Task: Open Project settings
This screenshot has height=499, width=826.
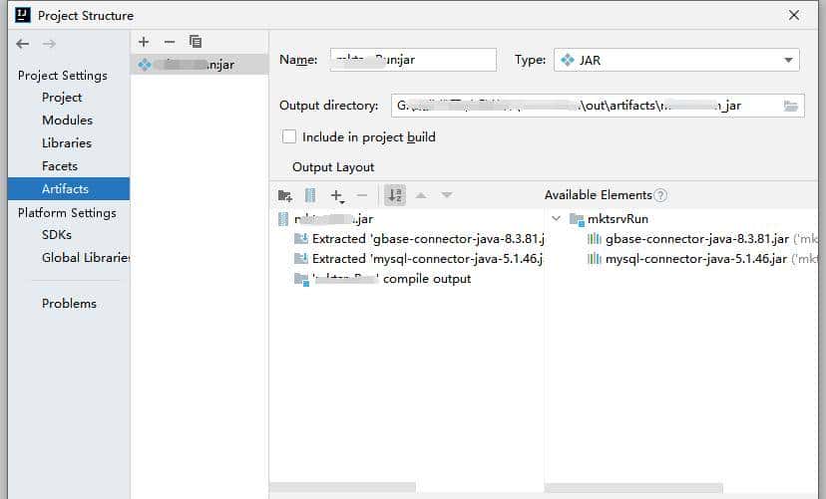Action: (62, 98)
